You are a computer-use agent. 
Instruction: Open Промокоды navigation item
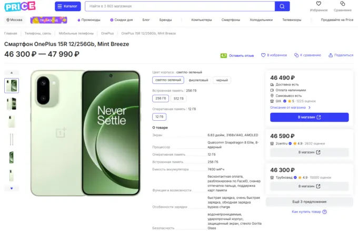tap(89, 20)
